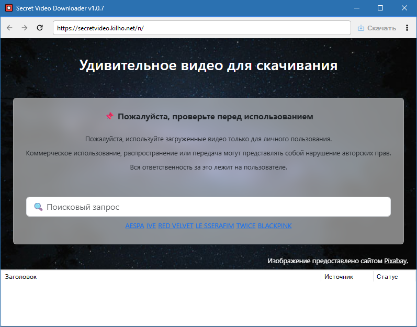The image size is (417, 327).
Task: Sort by the Заголовок column header
Action: click(x=161, y=277)
